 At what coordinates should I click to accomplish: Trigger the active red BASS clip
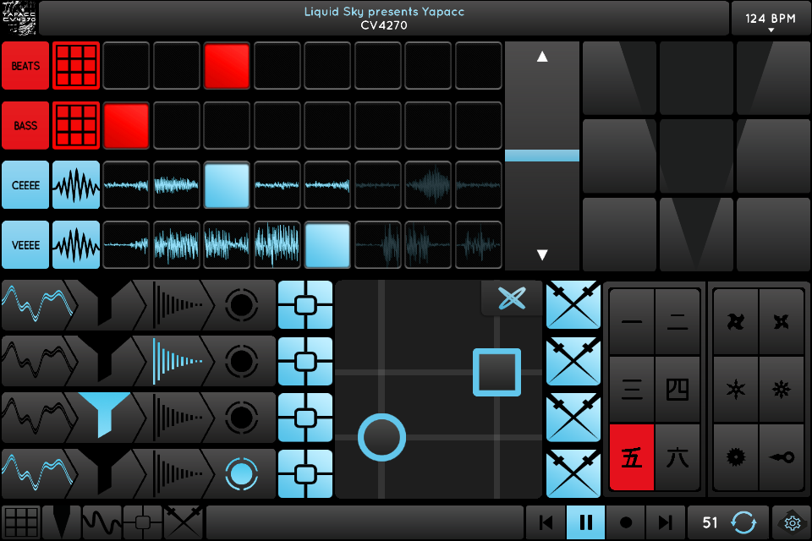[126, 125]
